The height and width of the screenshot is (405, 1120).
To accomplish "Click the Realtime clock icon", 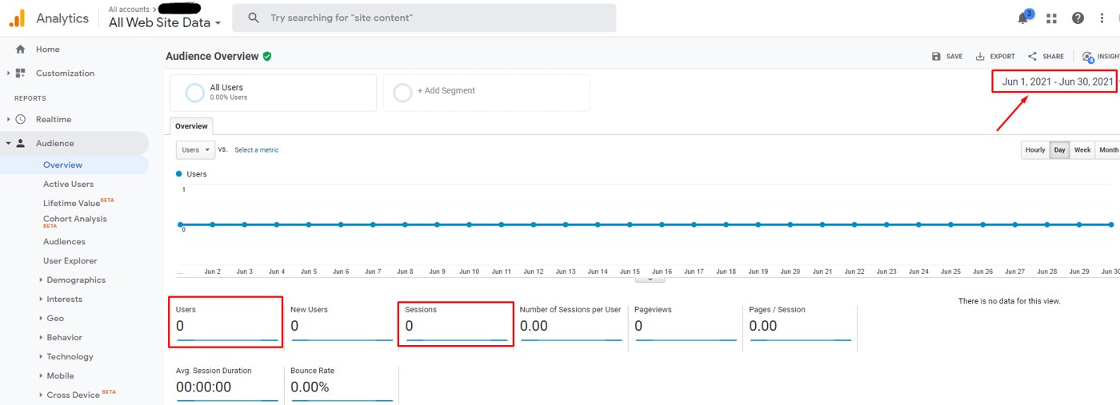I will tap(21, 120).
